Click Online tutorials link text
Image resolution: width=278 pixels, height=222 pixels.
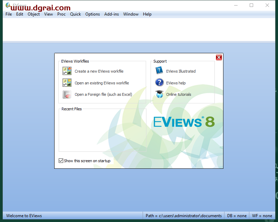pyautogui.click(x=179, y=94)
